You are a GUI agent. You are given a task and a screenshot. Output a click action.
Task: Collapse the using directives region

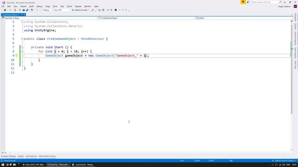tap(22, 22)
